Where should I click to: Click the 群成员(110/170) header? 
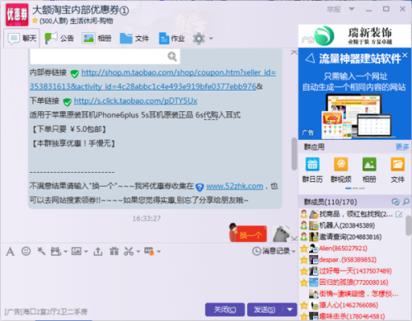tap(330, 202)
